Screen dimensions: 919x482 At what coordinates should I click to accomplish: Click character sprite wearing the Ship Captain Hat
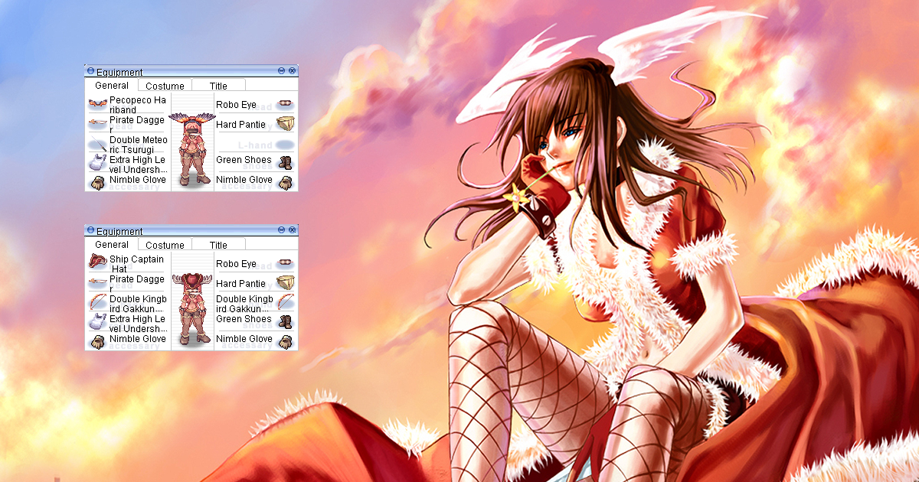(191, 308)
